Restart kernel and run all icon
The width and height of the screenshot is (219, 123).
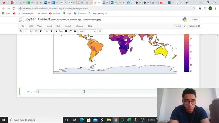pos(75,31)
